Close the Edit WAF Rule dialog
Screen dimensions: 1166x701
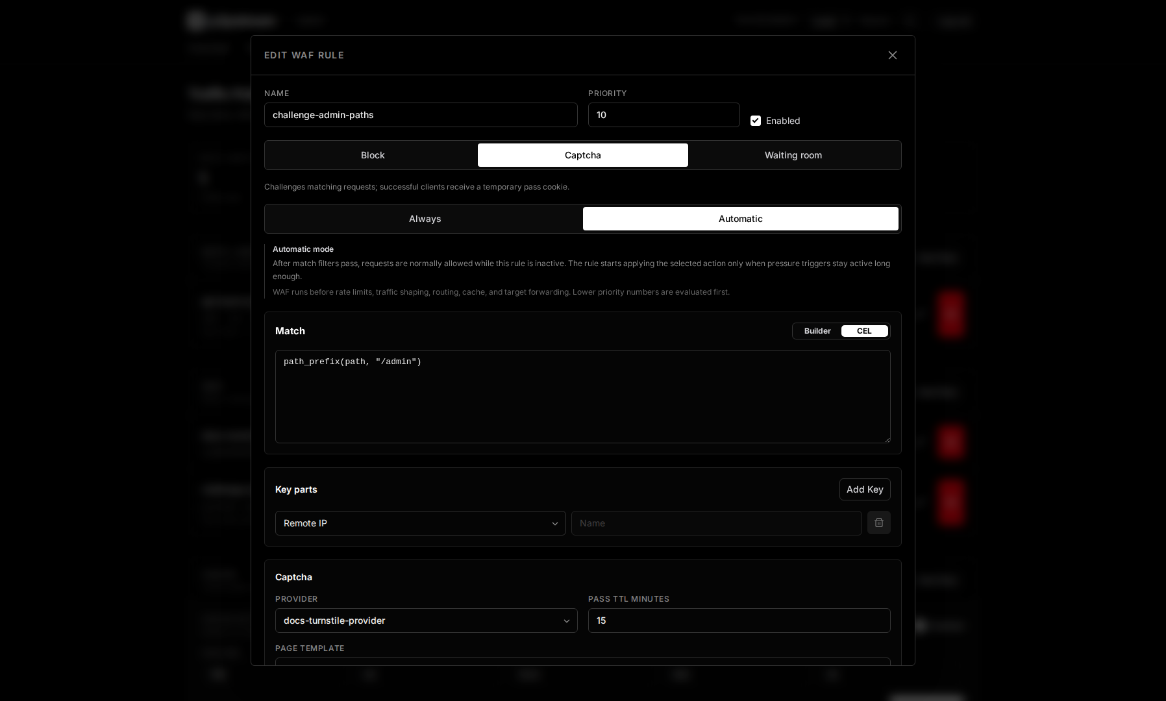coord(892,55)
